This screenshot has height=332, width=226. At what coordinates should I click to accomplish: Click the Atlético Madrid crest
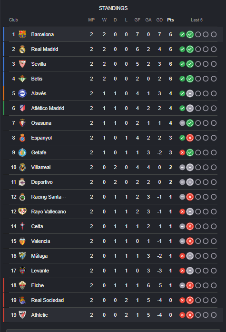pyautogui.click(x=22, y=108)
